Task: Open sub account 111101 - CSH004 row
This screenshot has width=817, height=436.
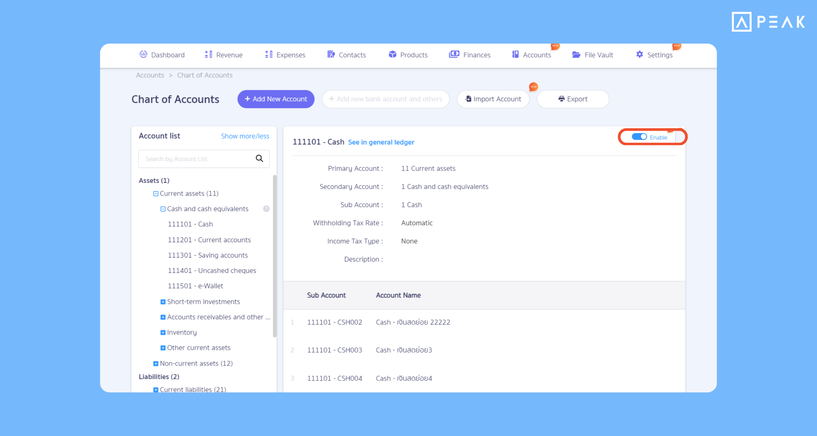Action: [x=484, y=378]
